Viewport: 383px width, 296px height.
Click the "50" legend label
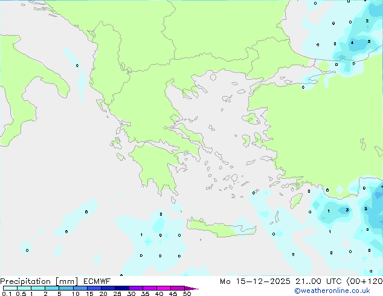pos(187,294)
